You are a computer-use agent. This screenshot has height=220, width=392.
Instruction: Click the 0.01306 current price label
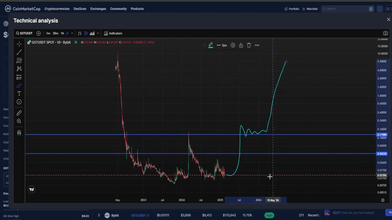[x=382, y=175]
